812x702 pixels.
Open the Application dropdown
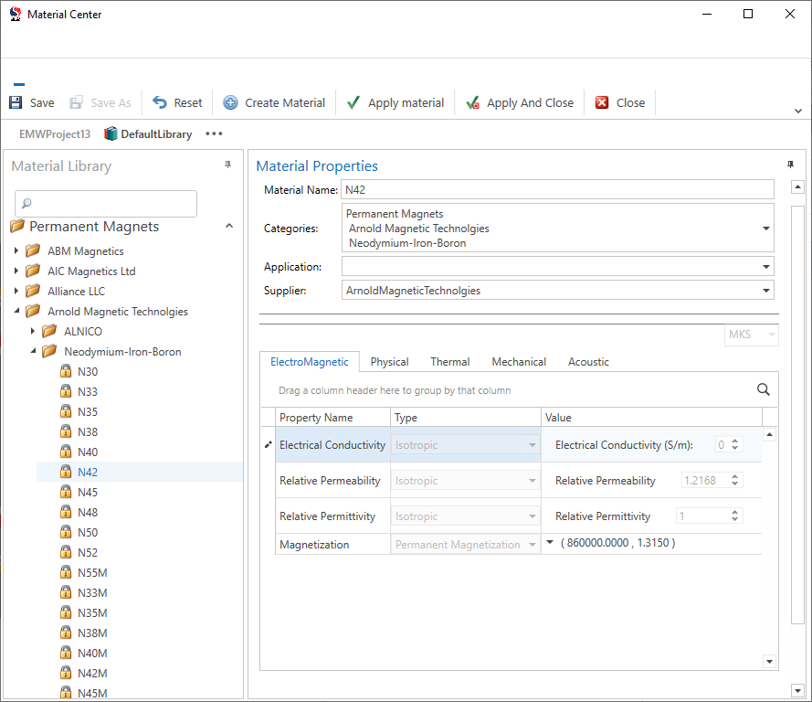(766, 267)
